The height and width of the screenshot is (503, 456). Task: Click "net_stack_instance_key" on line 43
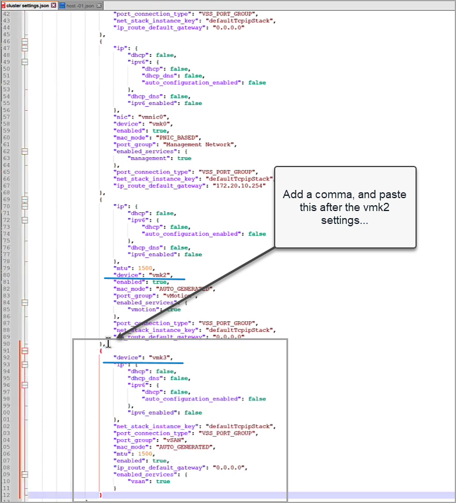click(156, 21)
